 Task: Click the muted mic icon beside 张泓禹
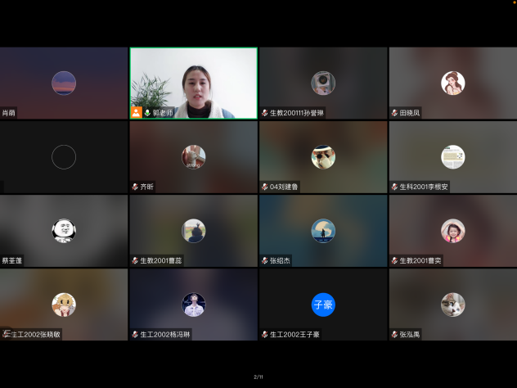pos(394,334)
